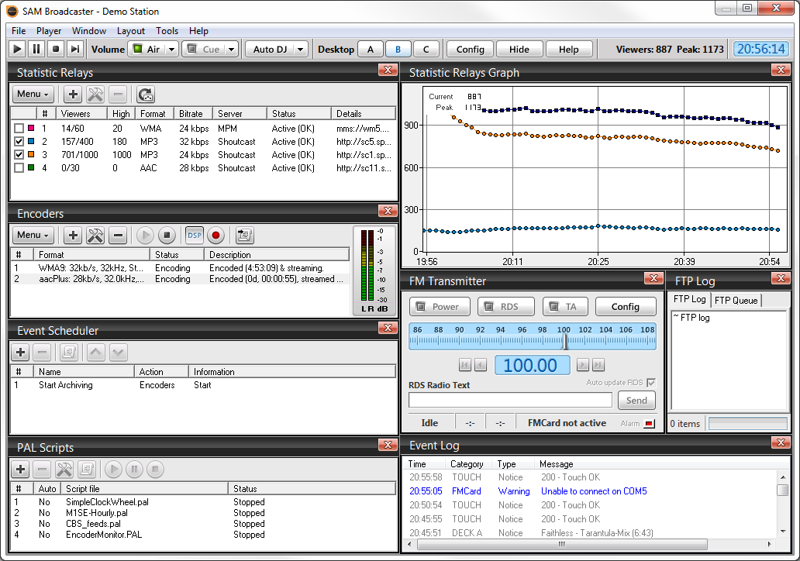Uncheck the relay 3 Shoutcast checkbox
This screenshot has width=800, height=561.
tap(19, 155)
